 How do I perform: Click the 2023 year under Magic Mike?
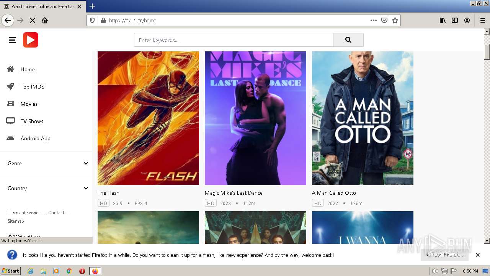coord(225,204)
